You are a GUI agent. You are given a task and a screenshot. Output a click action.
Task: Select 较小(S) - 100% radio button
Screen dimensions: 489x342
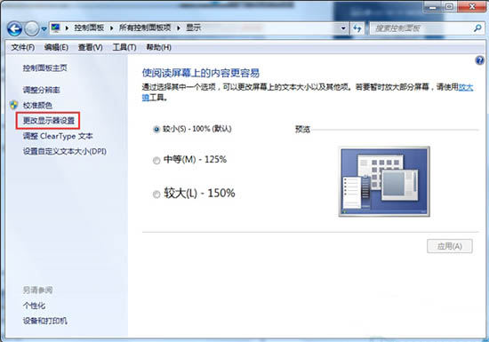pos(156,129)
